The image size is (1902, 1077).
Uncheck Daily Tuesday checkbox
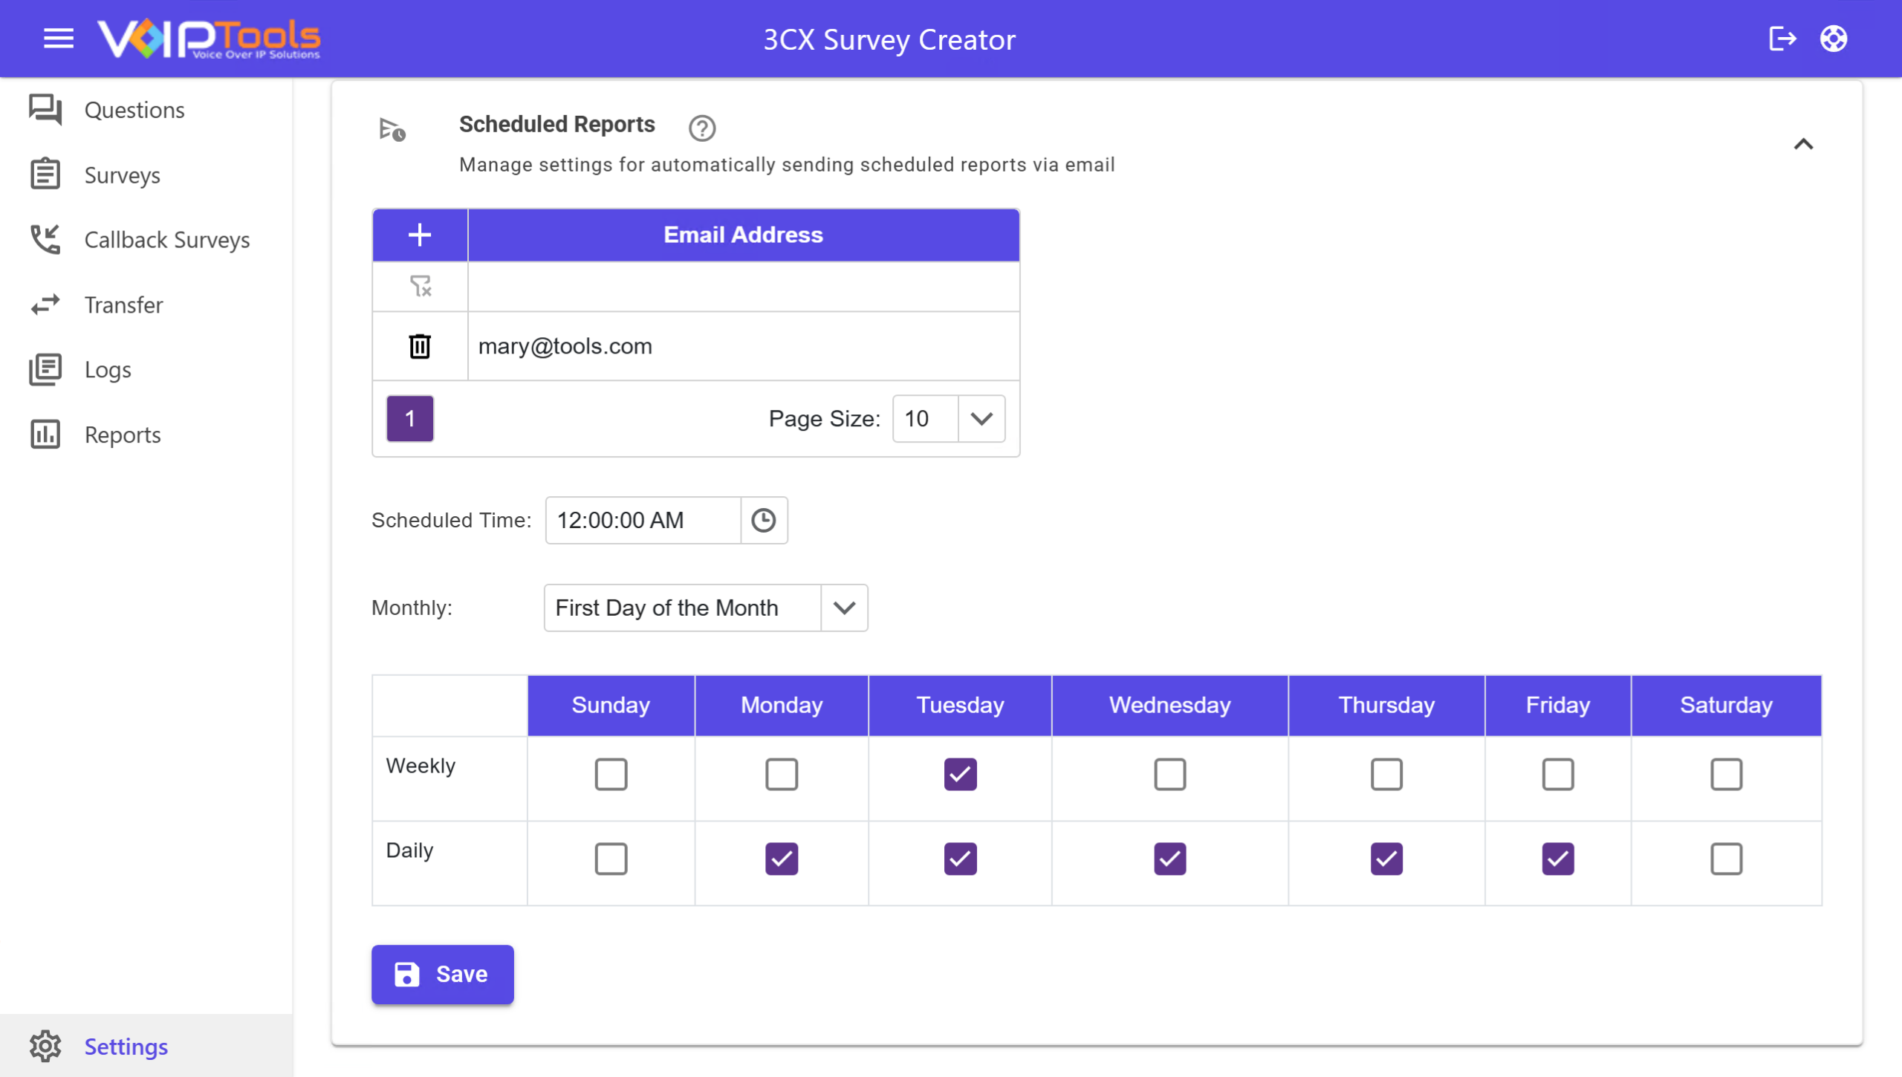coord(960,859)
